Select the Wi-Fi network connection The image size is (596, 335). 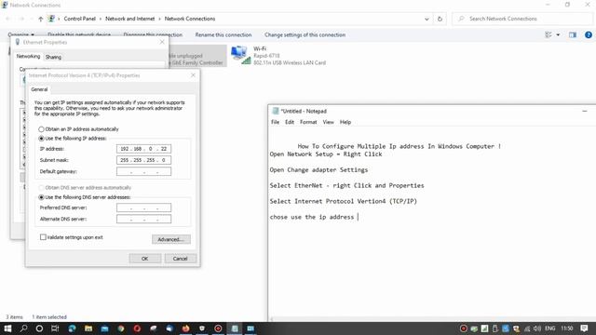278,56
